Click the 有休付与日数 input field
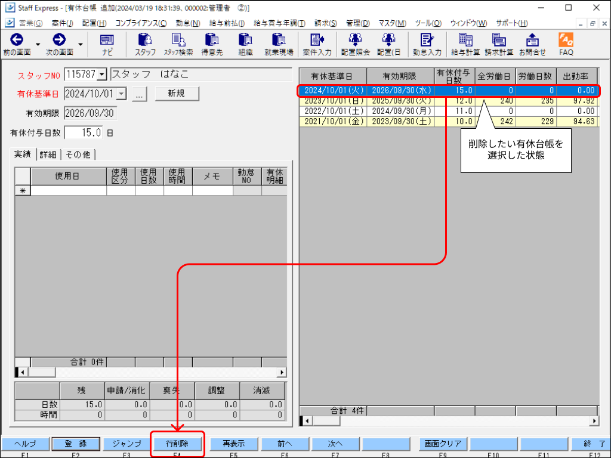The image size is (611, 458). click(84, 133)
